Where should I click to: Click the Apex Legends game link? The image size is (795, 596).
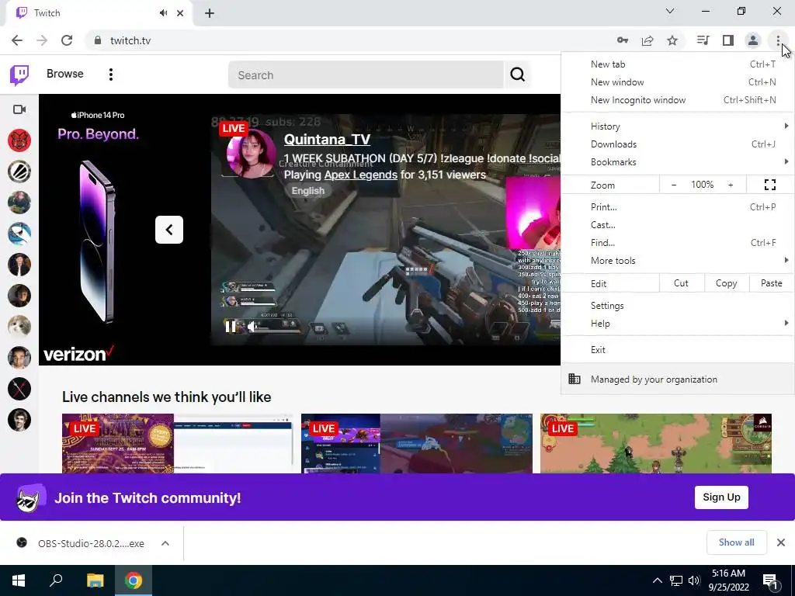click(360, 175)
